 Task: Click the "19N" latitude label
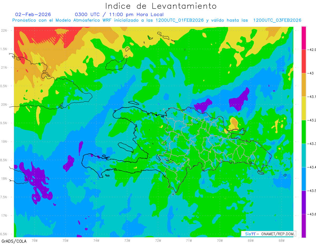coord(4,142)
